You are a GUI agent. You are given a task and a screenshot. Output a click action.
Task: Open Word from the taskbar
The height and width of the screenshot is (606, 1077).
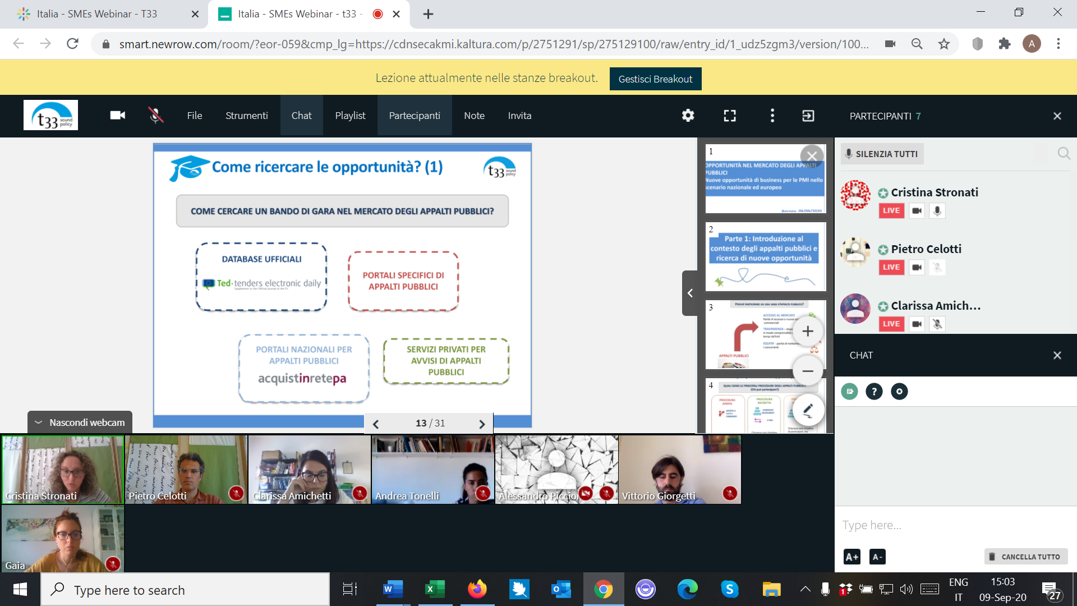tap(393, 589)
